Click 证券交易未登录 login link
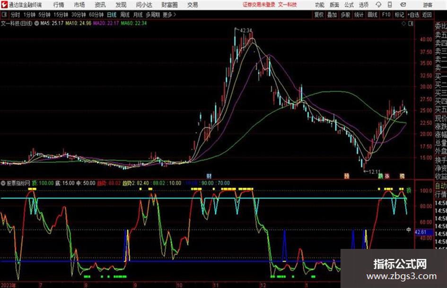447x288 pixels. 259,5
